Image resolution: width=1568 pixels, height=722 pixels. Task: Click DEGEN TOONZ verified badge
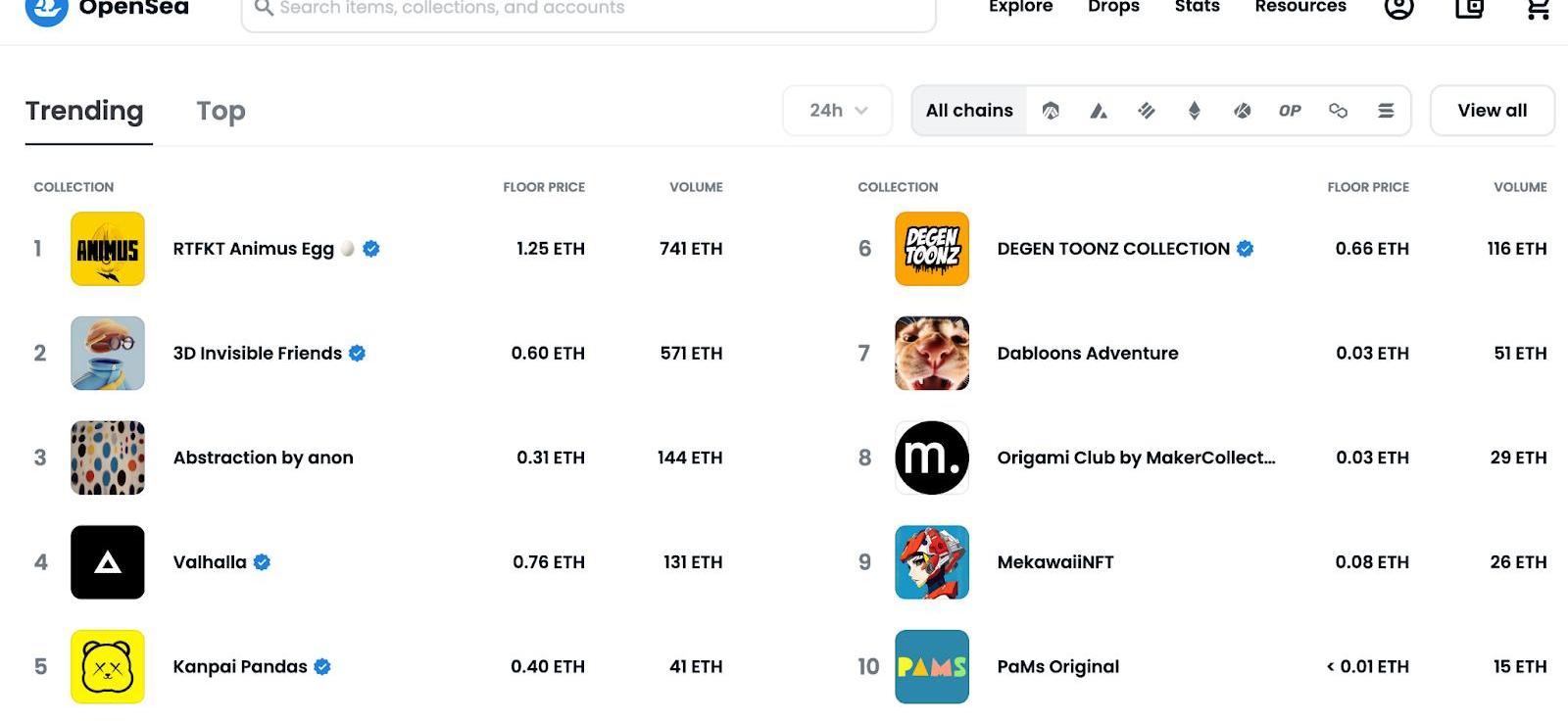click(1246, 249)
